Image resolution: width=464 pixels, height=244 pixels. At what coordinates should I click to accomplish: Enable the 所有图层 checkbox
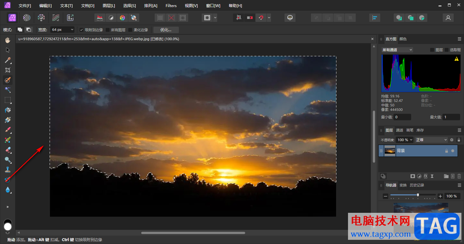(x=108, y=30)
